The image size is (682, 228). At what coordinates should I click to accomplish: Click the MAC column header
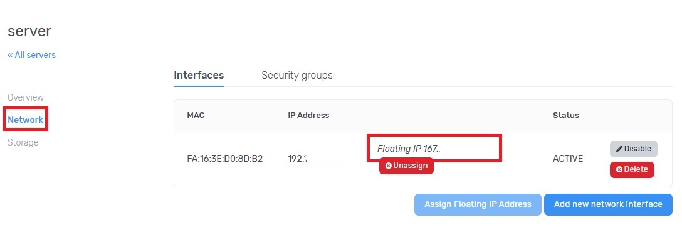196,116
